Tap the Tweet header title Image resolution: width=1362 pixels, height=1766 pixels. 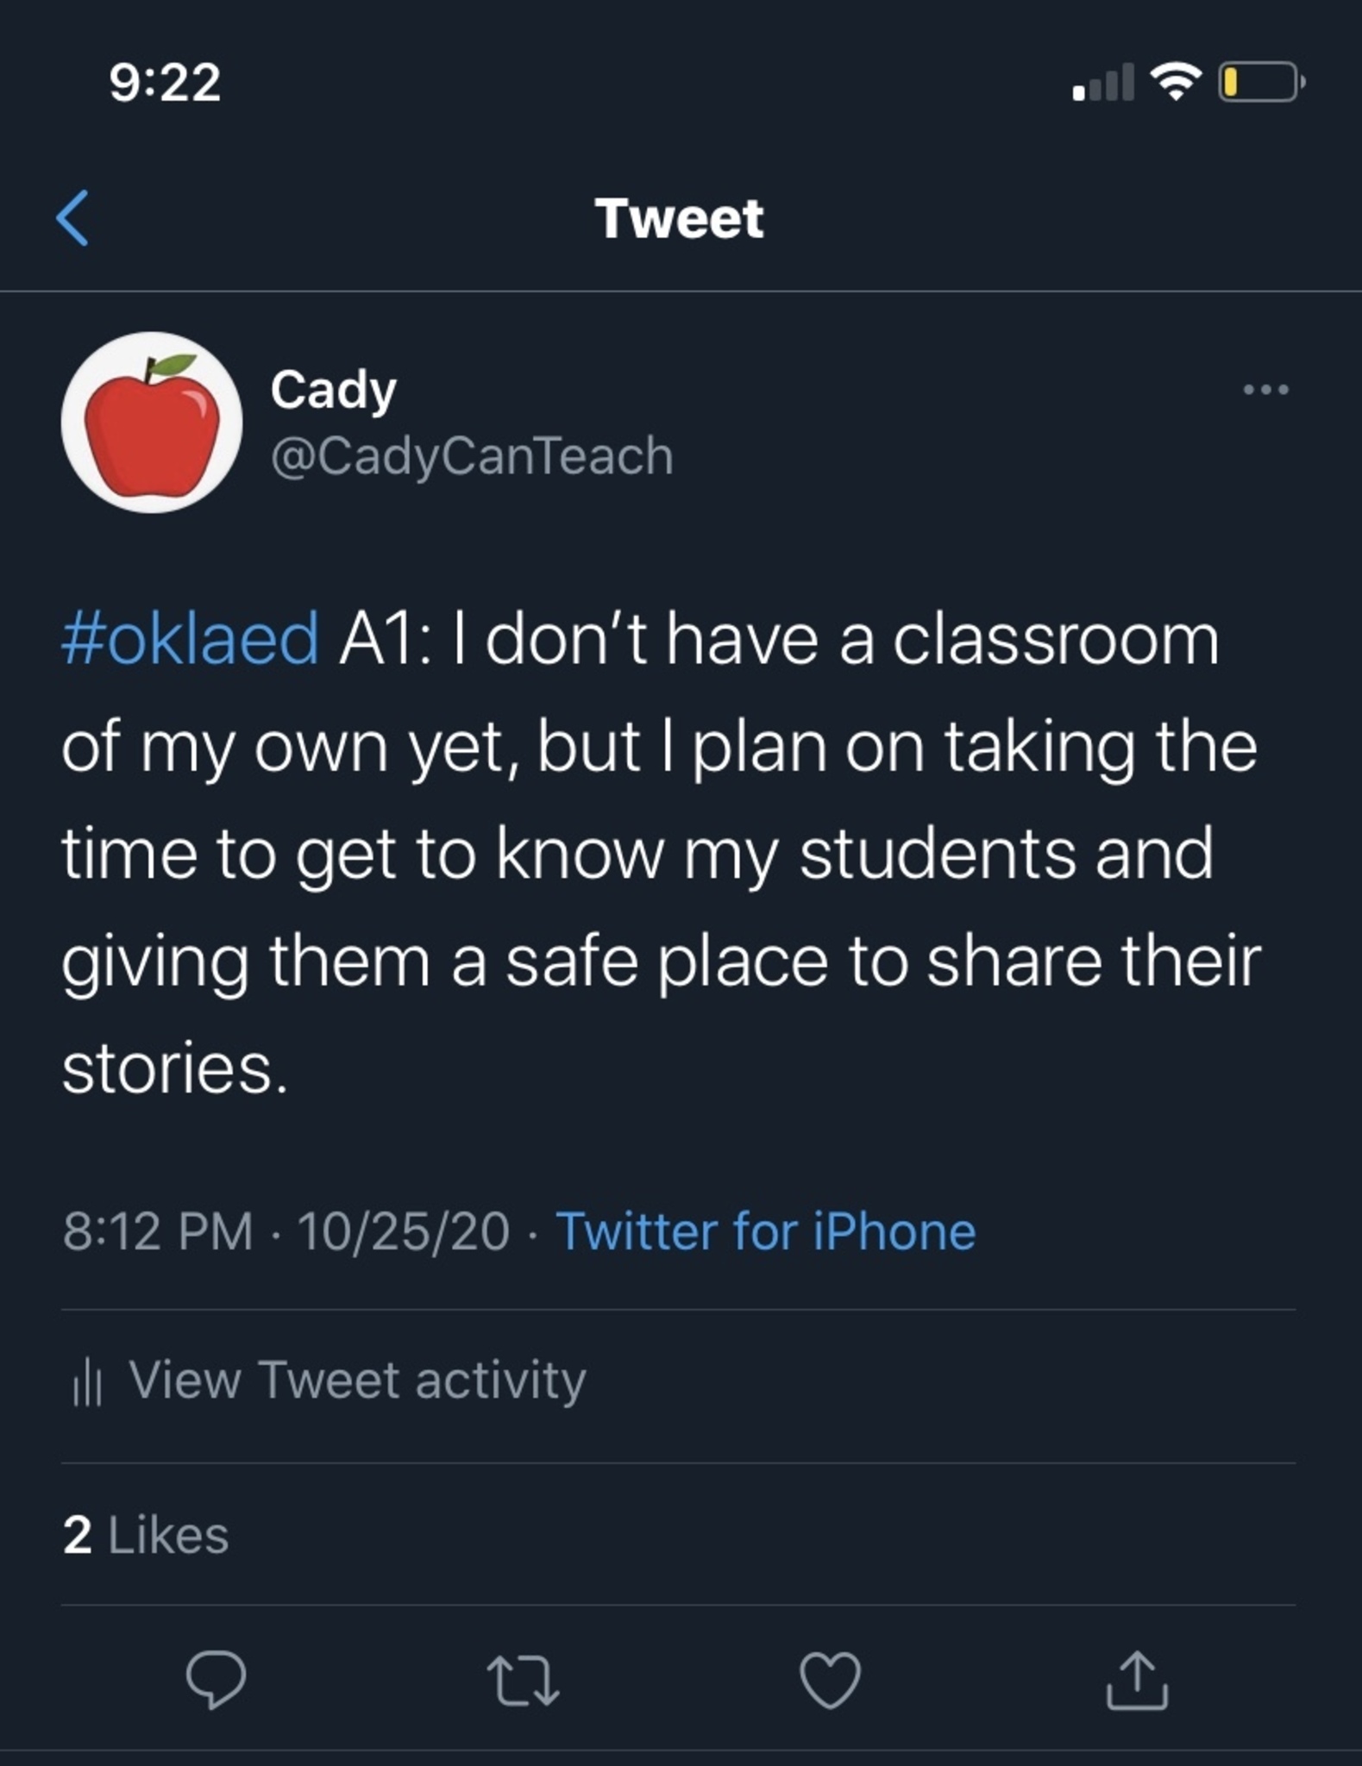(x=679, y=218)
